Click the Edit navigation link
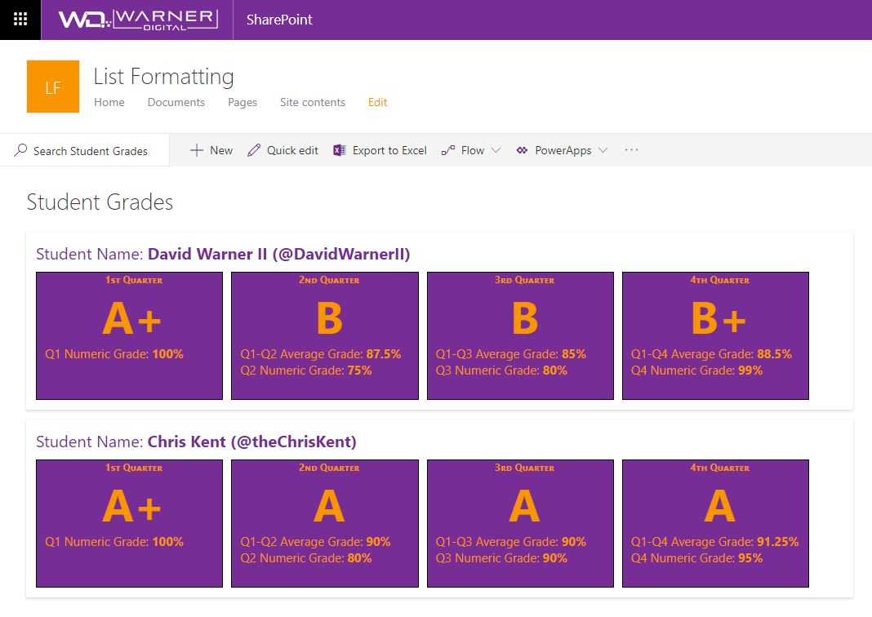Viewport: 872px width, 617px height. pyautogui.click(x=377, y=102)
